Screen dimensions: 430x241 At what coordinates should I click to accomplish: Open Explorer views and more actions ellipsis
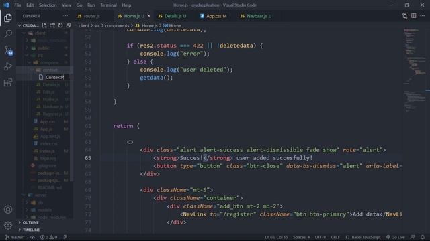pyautogui.click(x=65, y=16)
